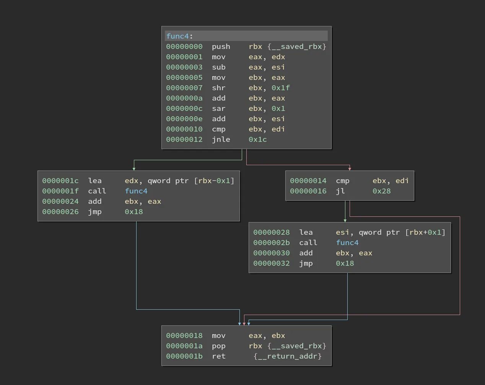The image size is (485, 385).
Task: Click the call func4 target at address 0000001f
Action: click(x=136, y=191)
